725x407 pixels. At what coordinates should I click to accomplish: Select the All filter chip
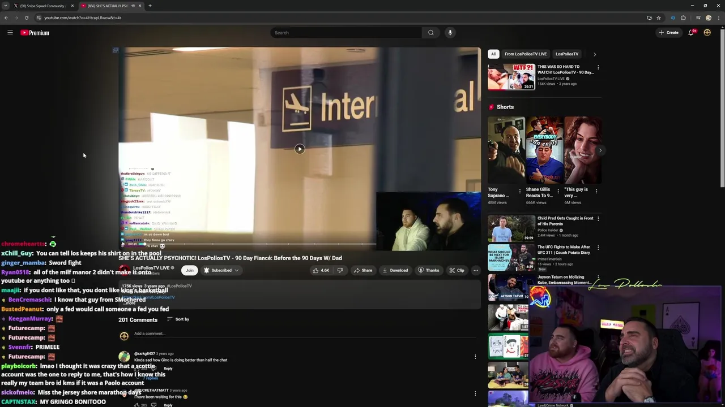(x=493, y=54)
